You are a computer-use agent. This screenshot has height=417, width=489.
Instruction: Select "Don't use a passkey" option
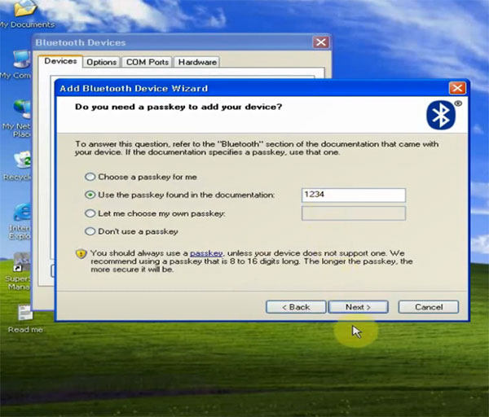pos(90,231)
